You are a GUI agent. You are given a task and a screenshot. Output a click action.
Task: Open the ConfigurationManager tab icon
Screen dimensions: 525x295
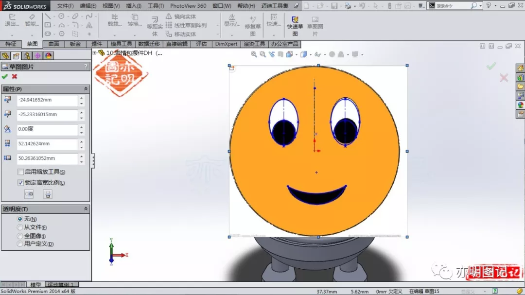click(27, 55)
